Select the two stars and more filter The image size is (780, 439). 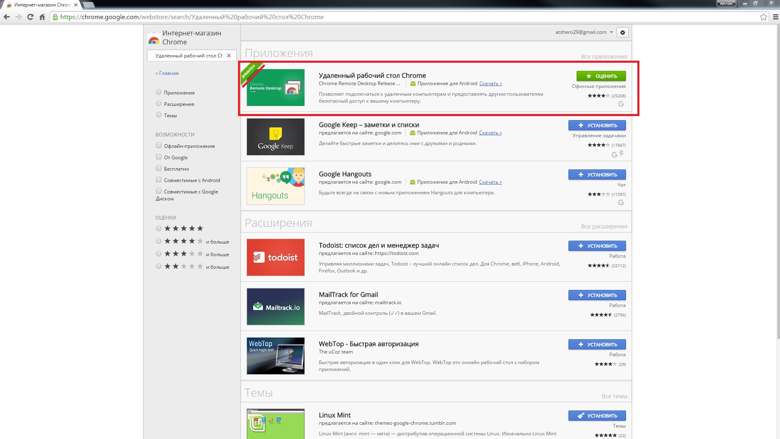point(159,266)
